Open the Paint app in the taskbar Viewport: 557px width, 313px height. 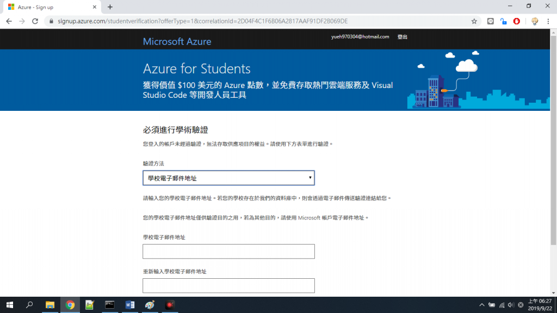coord(150,305)
